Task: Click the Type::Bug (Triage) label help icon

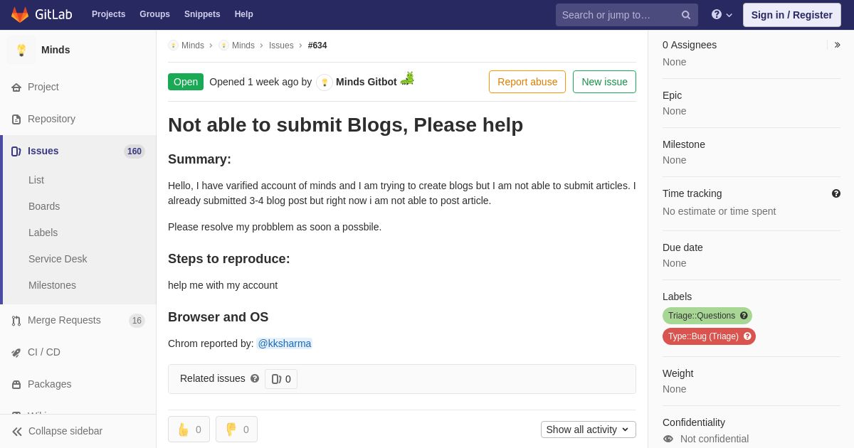Action: click(x=747, y=336)
